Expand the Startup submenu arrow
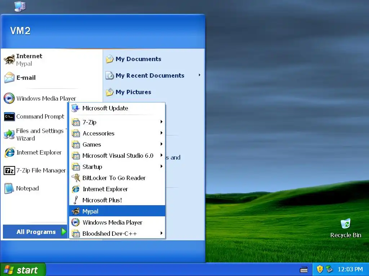Image resolution: width=369 pixels, height=276 pixels. [161, 166]
